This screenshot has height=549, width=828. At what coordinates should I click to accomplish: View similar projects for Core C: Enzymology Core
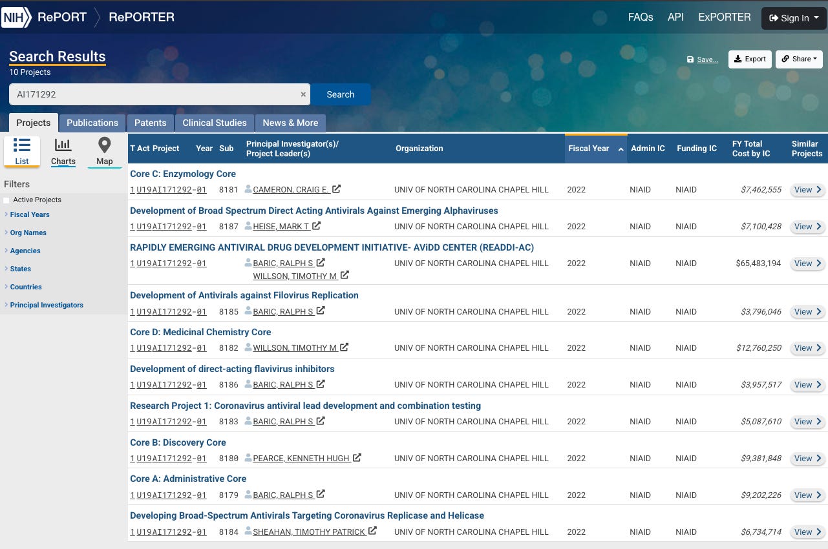[808, 190]
